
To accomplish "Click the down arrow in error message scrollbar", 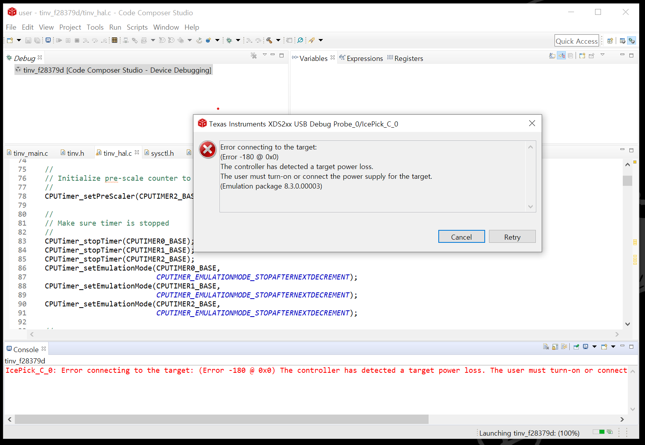I will click(530, 206).
